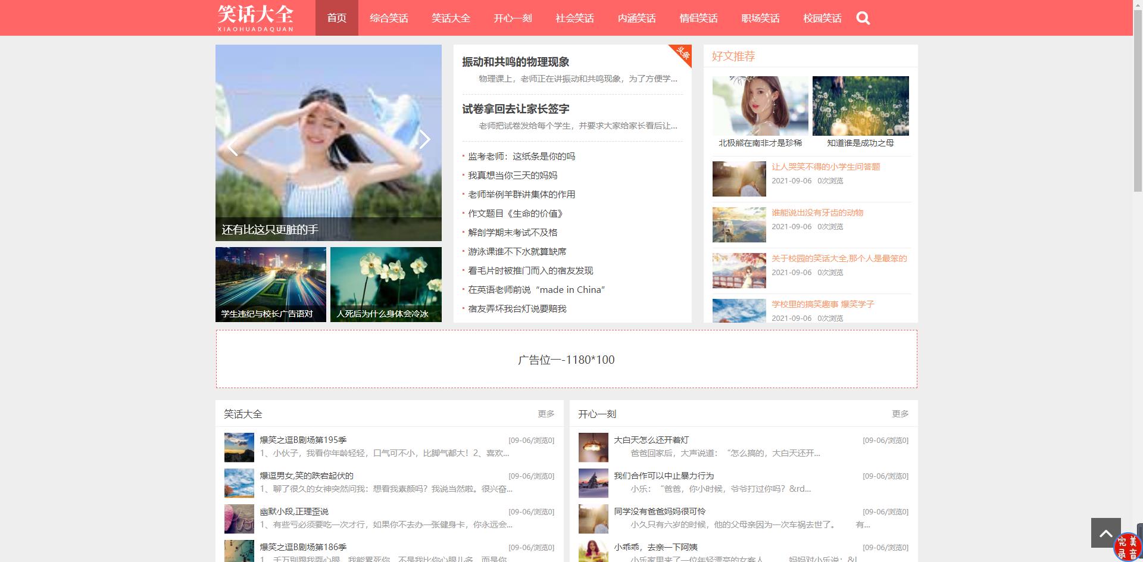The width and height of the screenshot is (1143, 562).
Task: Open thumbnail 人死后为什么身体会冷冰
Action: pyautogui.click(x=386, y=285)
